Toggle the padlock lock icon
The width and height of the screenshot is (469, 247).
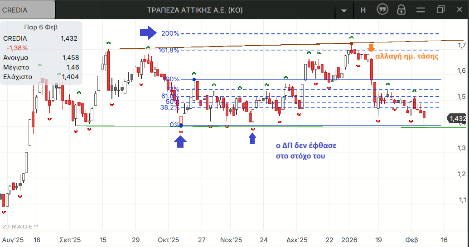coord(401,10)
